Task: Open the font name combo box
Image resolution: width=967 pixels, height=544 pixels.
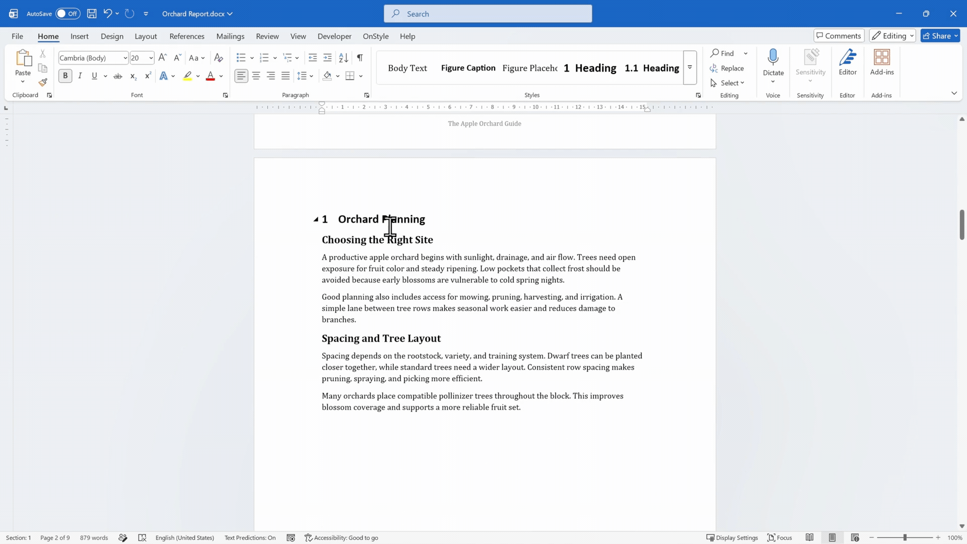Action: pyautogui.click(x=94, y=58)
